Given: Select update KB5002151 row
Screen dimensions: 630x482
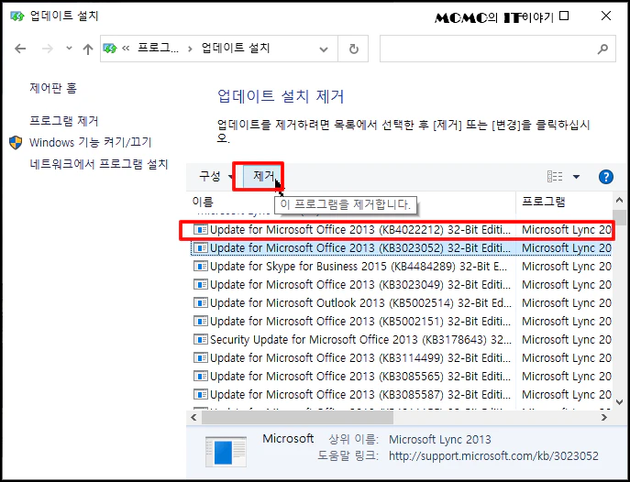Looking at the screenshot, I should tap(401, 322).
